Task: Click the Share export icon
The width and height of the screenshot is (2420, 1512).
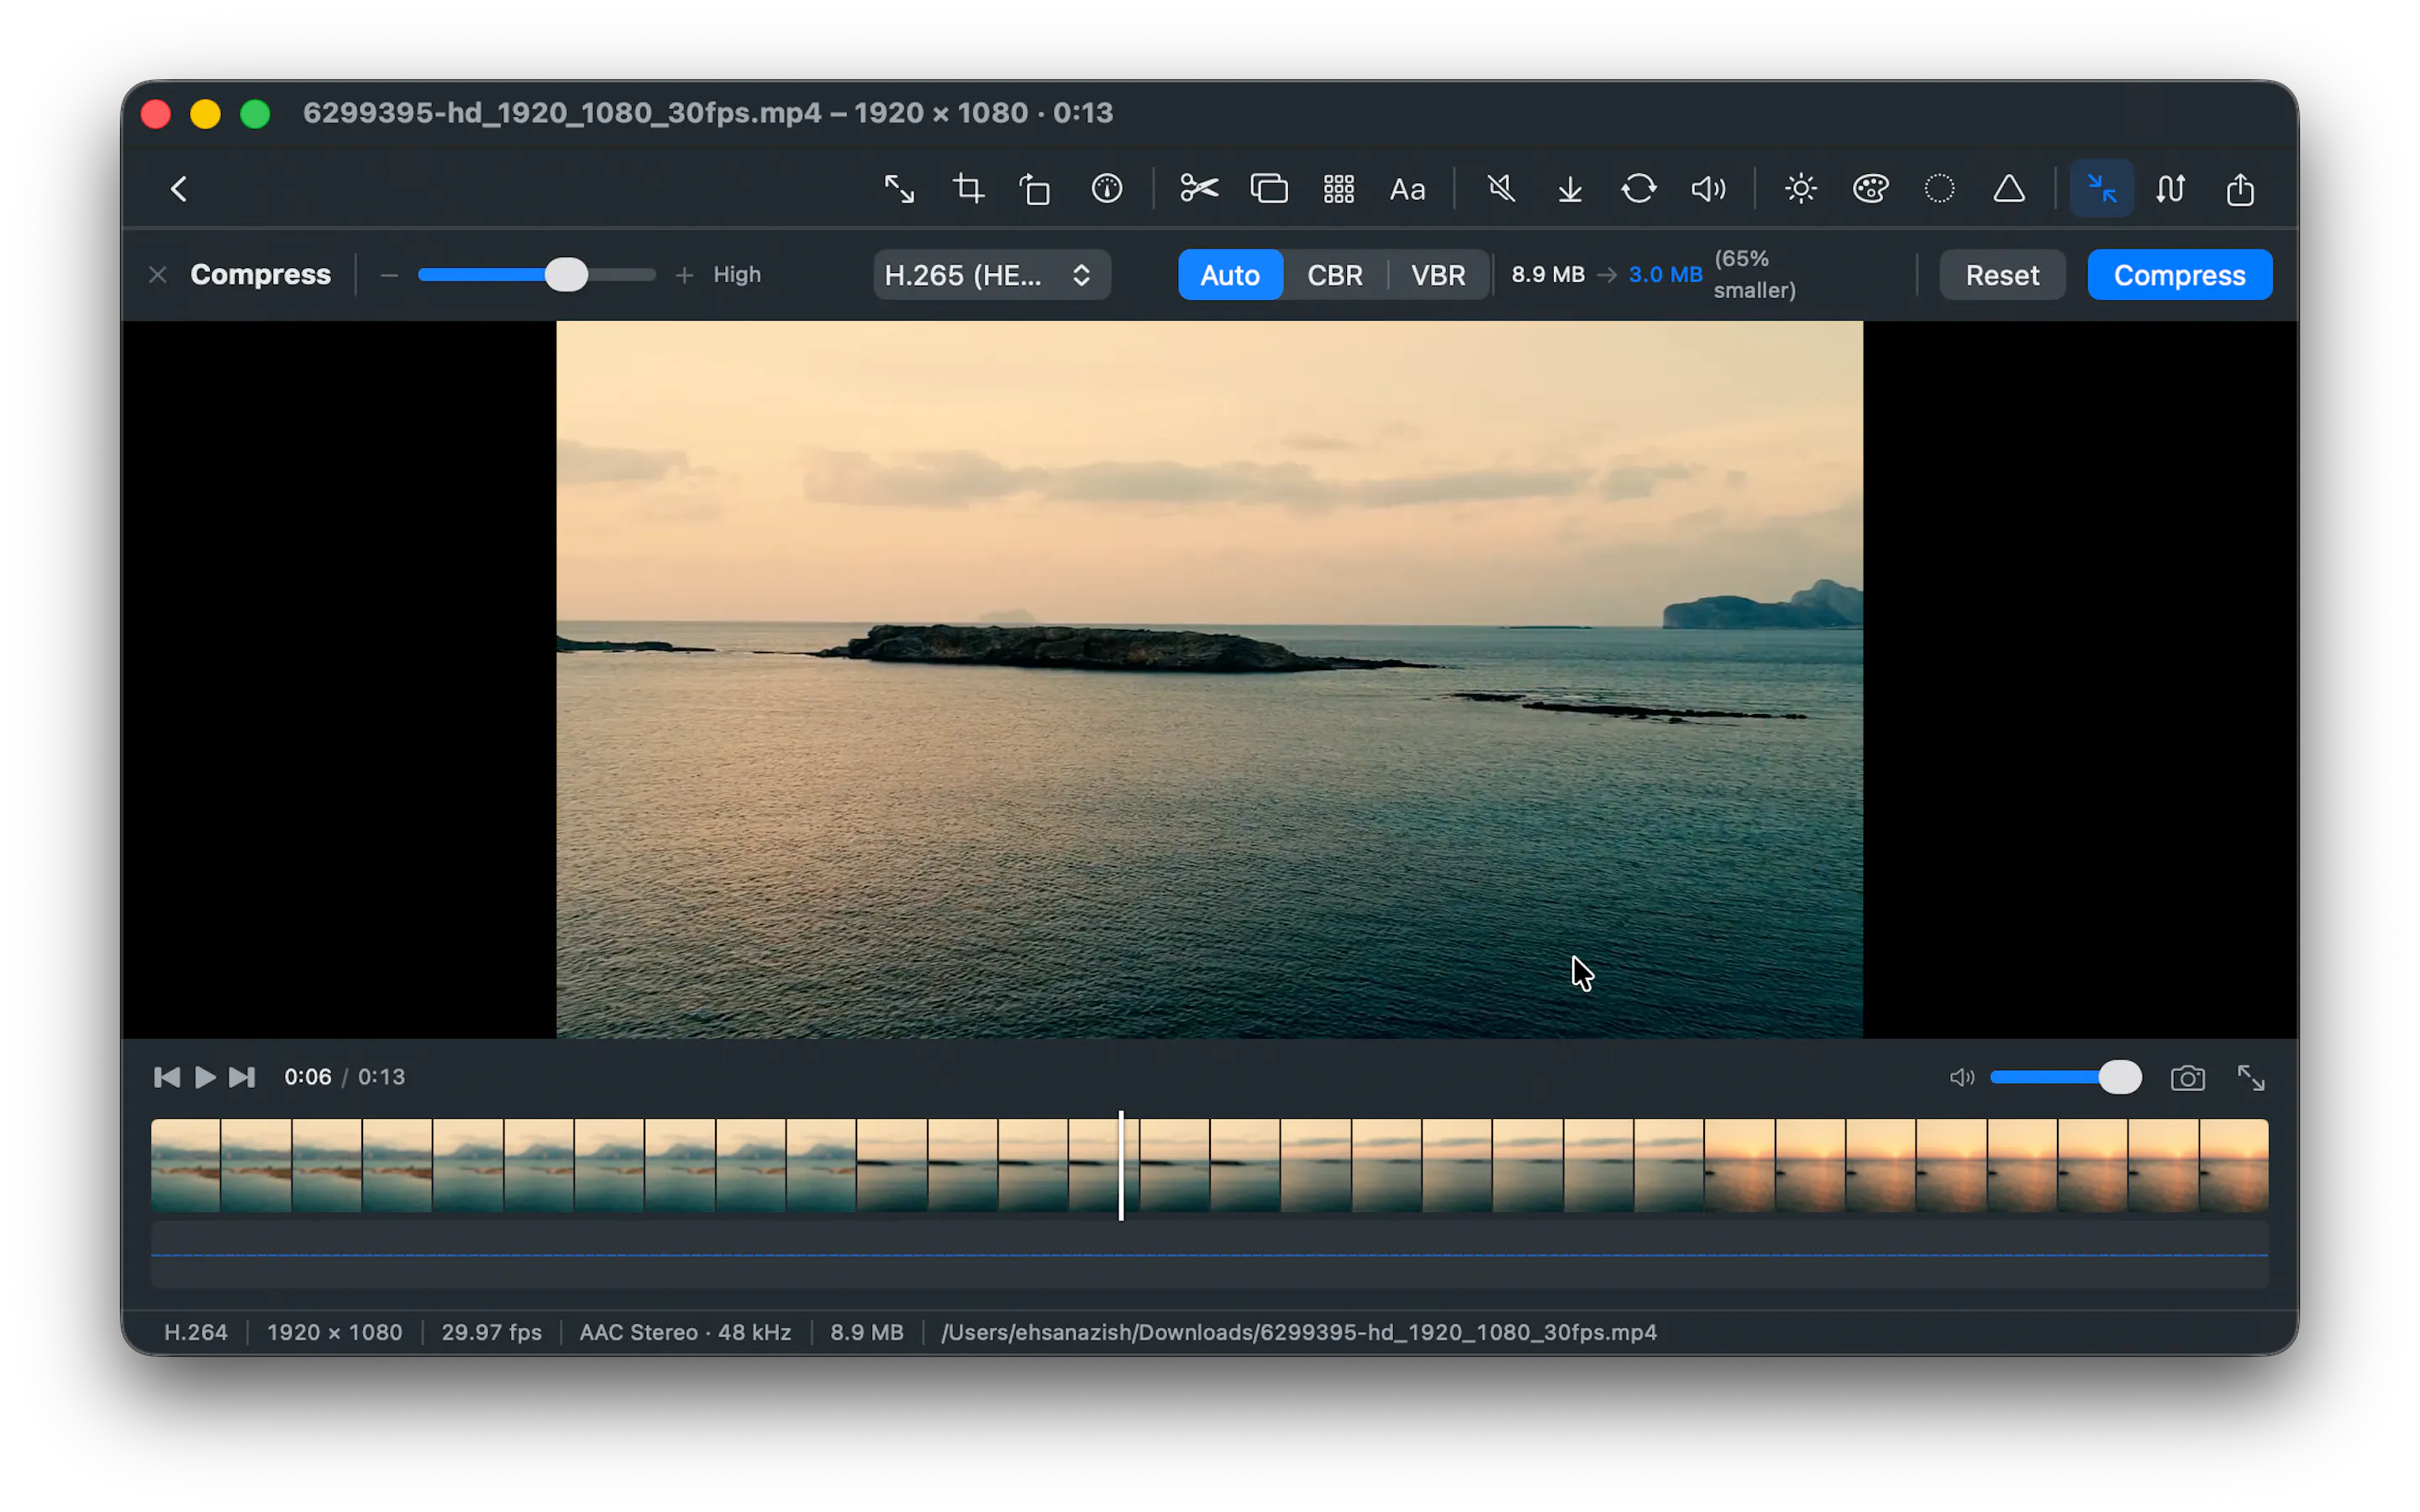Action: coord(2240,189)
